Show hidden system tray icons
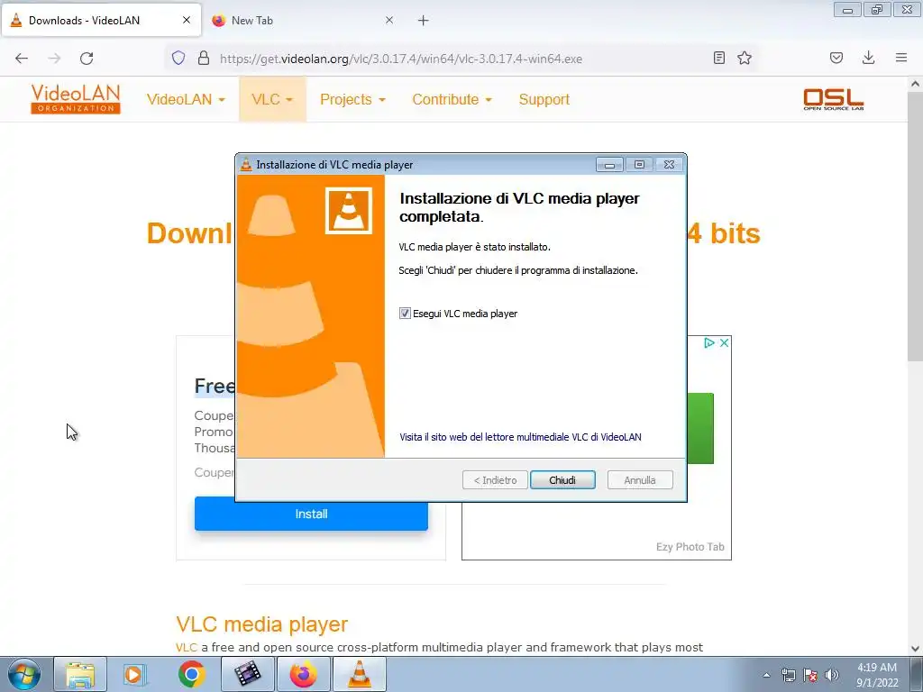The height and width of the screenshot is (692, 923). click(x=766, y=675)
